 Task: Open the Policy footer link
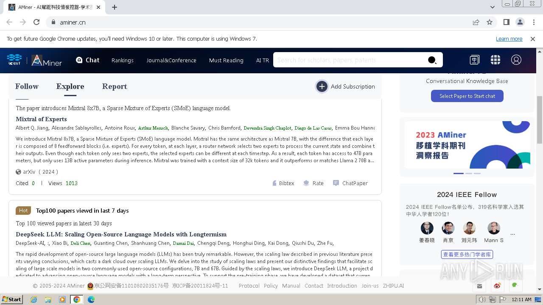pyautogui.click(x=271, y=286)
